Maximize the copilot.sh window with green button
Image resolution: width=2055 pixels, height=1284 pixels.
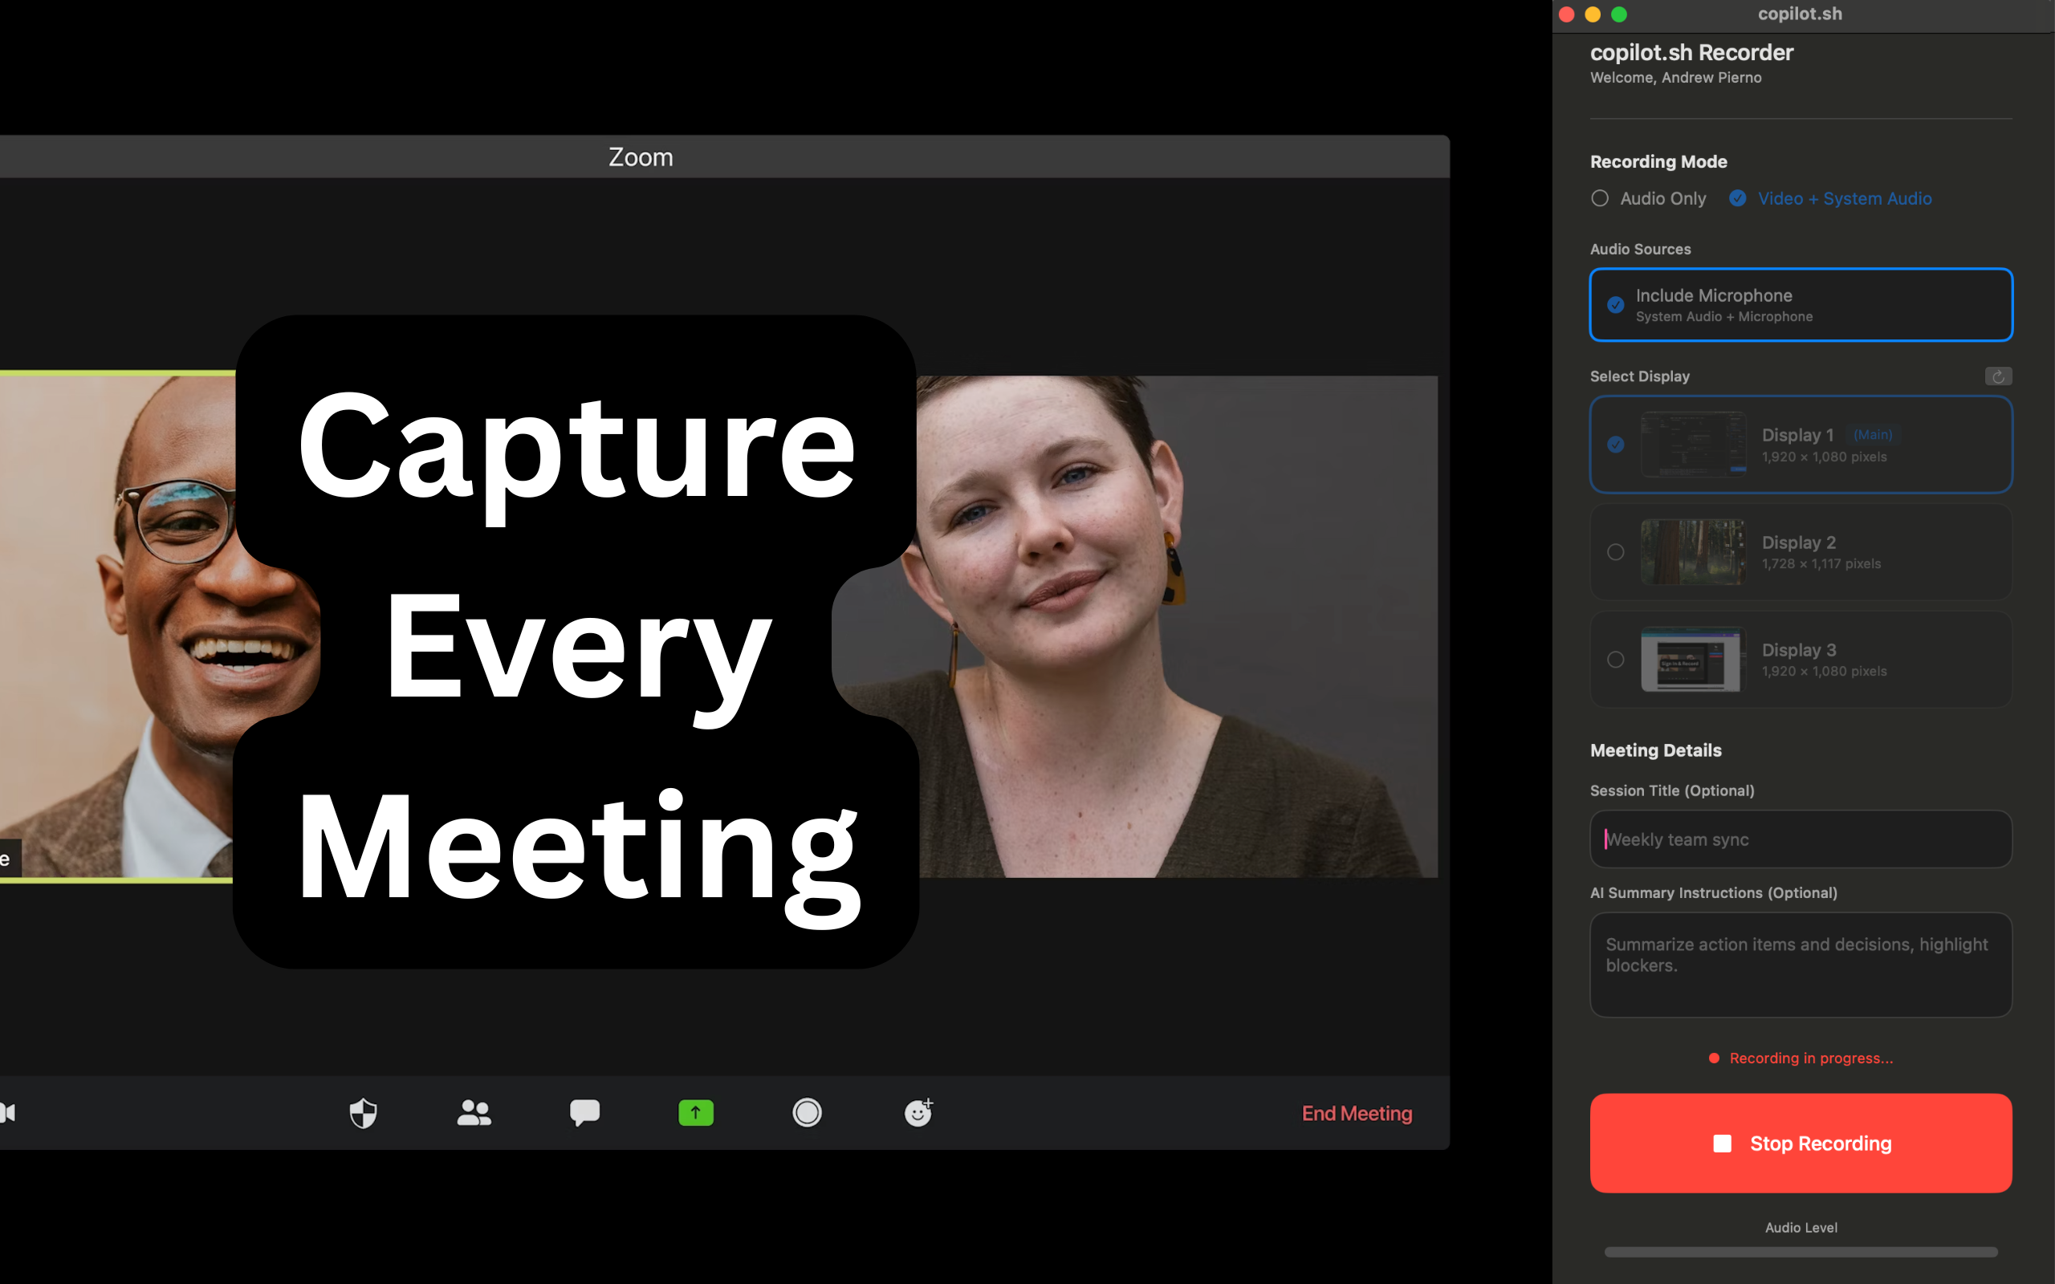coord(1619,14)
